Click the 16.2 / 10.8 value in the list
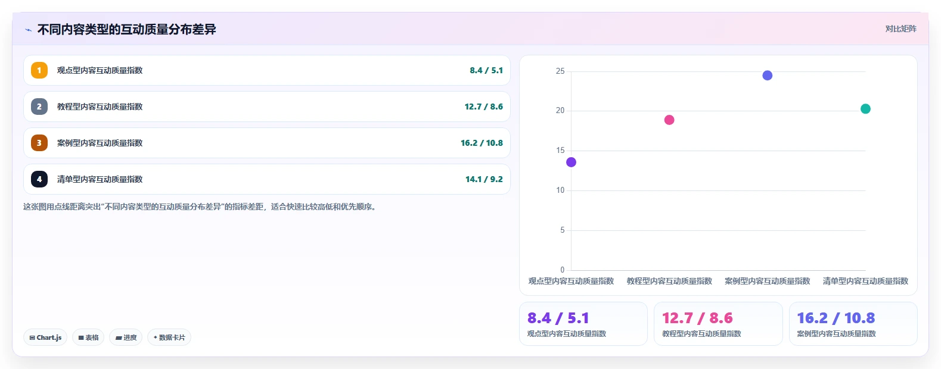The image size is (941, 369). [482, 143]
